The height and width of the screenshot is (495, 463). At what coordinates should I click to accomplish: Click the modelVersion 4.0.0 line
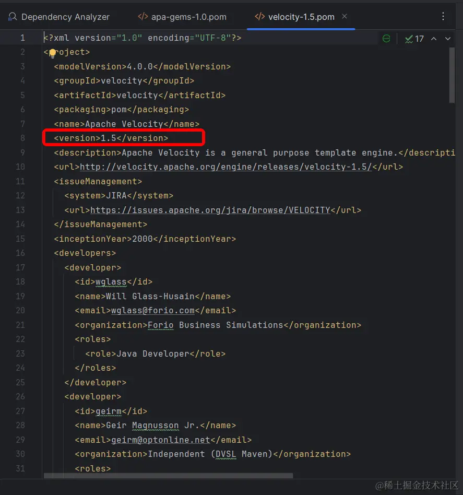(143, 67)
